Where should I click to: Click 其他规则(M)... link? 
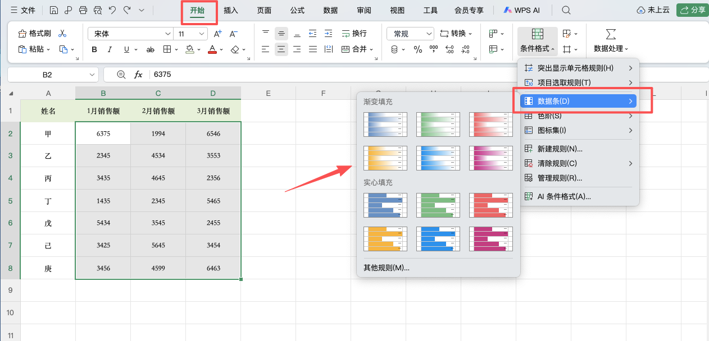(x=387, y=268)
